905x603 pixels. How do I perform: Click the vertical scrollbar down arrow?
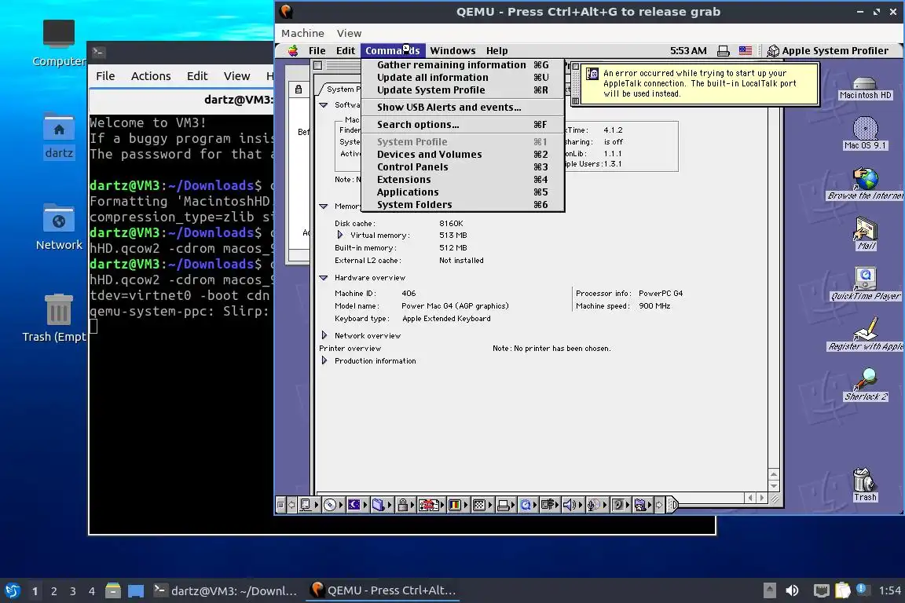[774, 486]
